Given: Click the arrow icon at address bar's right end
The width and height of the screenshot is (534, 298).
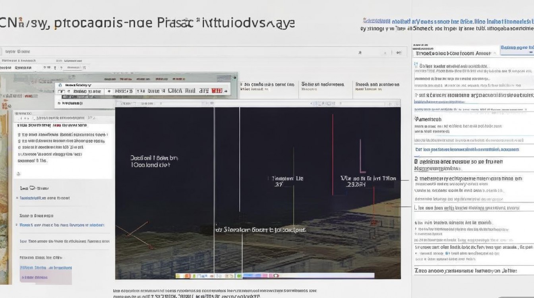Looking at the screenshot, I should [399, 52].
